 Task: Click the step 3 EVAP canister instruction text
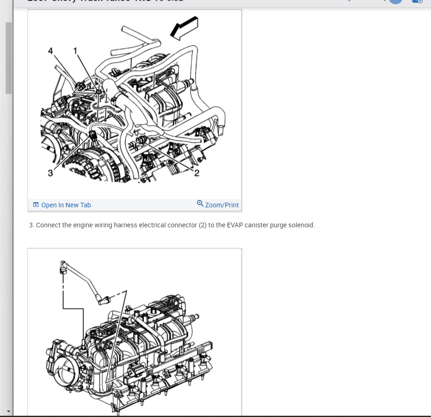click(x=172, y=225)
